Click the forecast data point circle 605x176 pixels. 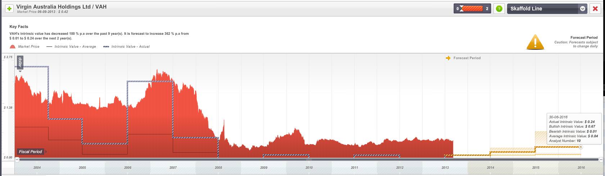(581, 147)
